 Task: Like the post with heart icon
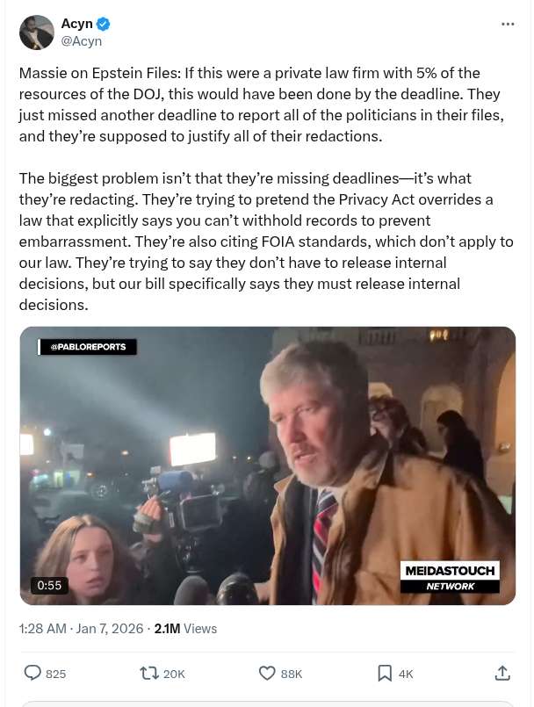(x=267, y=673)
